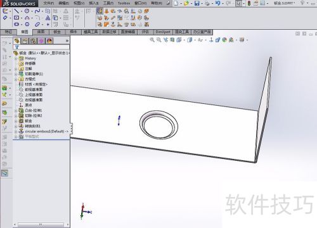Switch to the DimXpert tab

click(163, 32)
